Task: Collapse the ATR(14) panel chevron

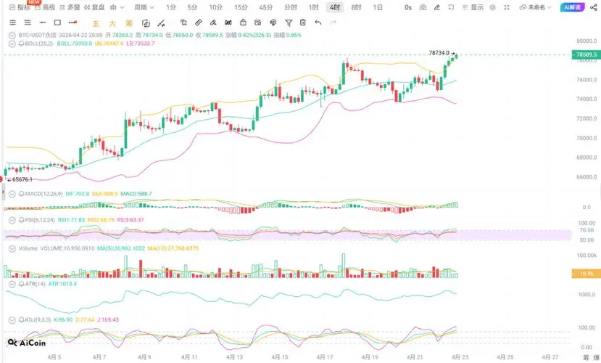Action: point(12,285)
